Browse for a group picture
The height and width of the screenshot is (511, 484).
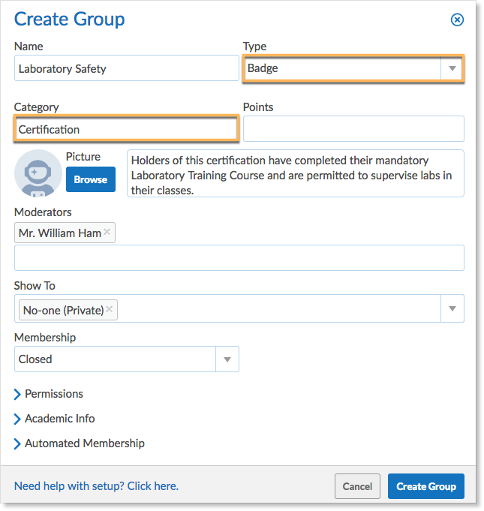pos(91,179)
